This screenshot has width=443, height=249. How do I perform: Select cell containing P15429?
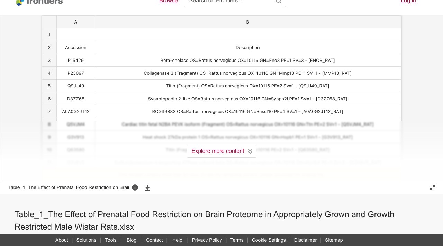(76, 60)
